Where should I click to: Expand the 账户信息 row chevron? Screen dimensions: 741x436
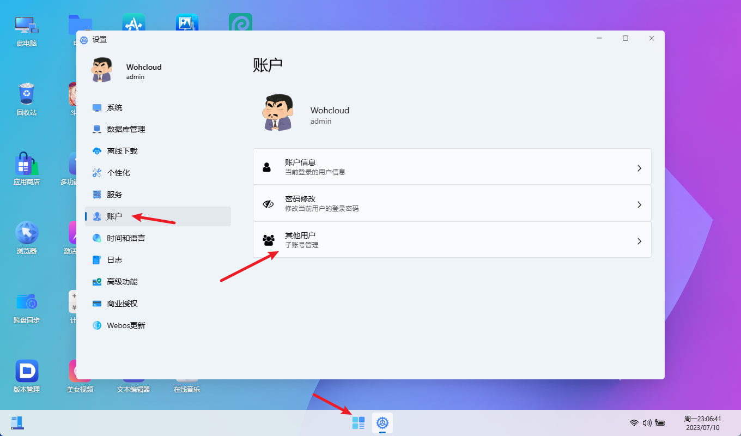pos(639,168)
